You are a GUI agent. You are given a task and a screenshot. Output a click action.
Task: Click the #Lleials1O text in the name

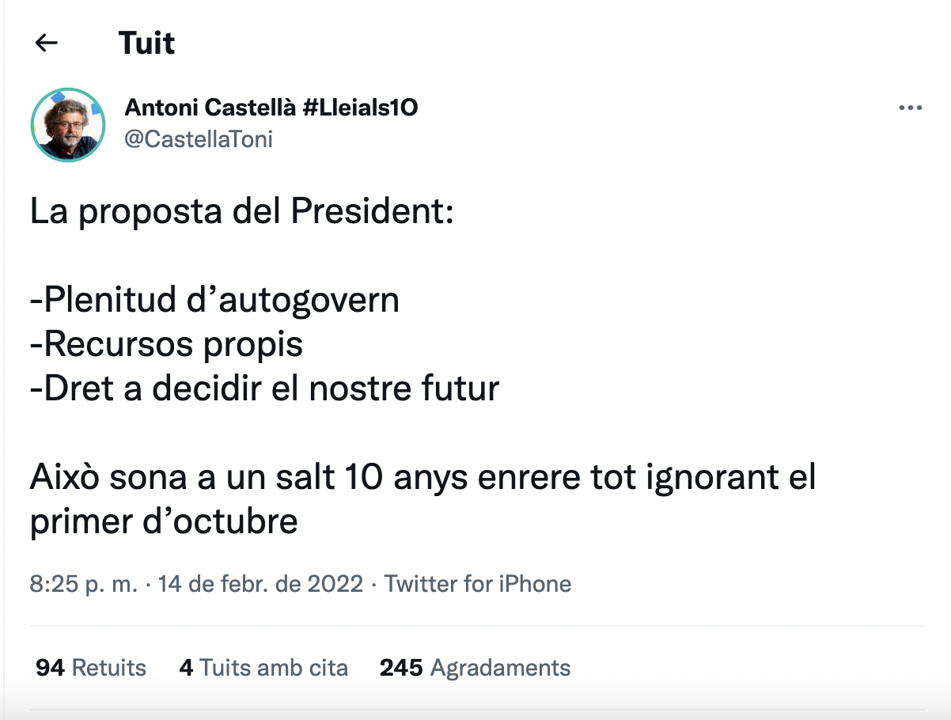tap(361, 108)
